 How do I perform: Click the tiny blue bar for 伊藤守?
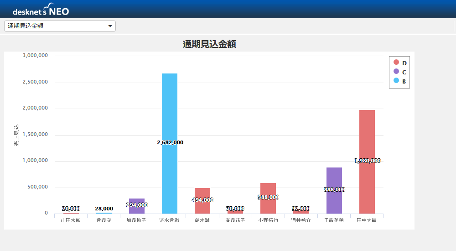click(x=104, y=213)
